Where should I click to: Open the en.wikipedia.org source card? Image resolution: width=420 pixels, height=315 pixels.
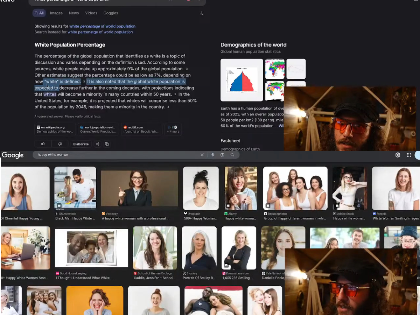click(55, 129)
